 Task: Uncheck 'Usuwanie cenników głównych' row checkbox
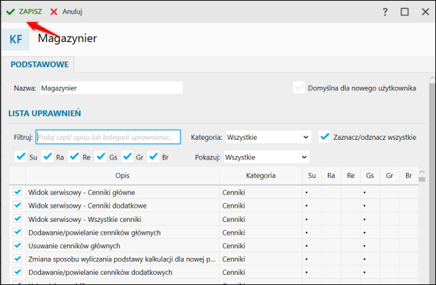coord(18,245)
